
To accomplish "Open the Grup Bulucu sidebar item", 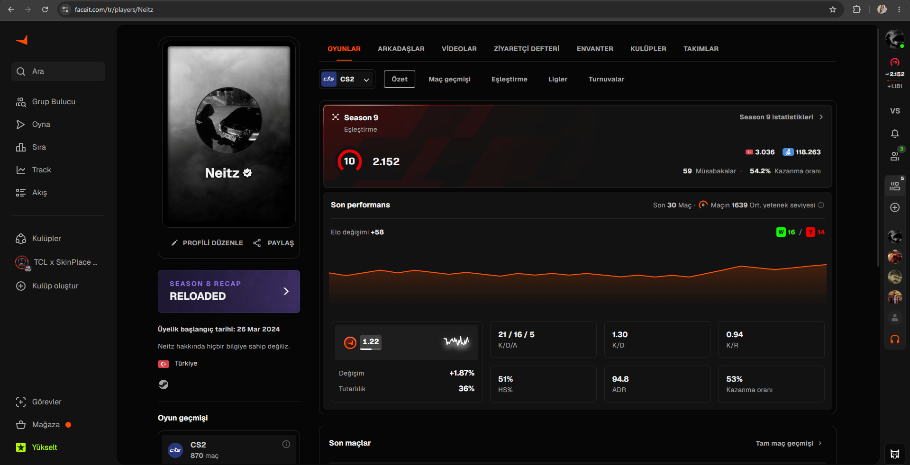I will pos(58,102).
